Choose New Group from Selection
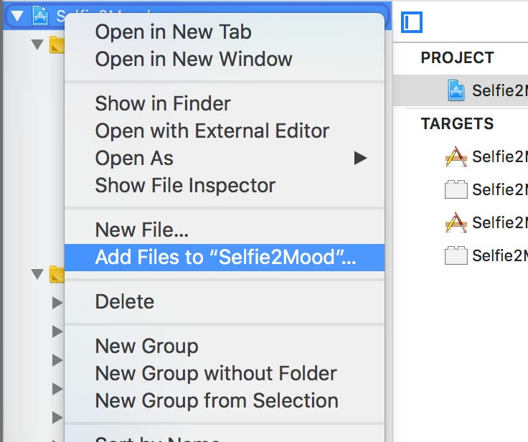Viewport: 528px width, 442px height. pyautogui.click(x=217, y=400)
